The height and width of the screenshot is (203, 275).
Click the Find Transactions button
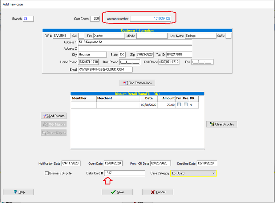[137, 83]
